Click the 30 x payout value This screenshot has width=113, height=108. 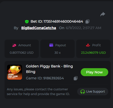[57, 53]
